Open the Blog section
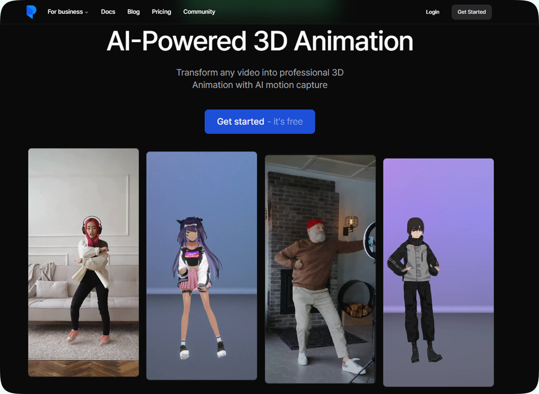The height and width of the screenshot is (394, 539). [133, 12]
